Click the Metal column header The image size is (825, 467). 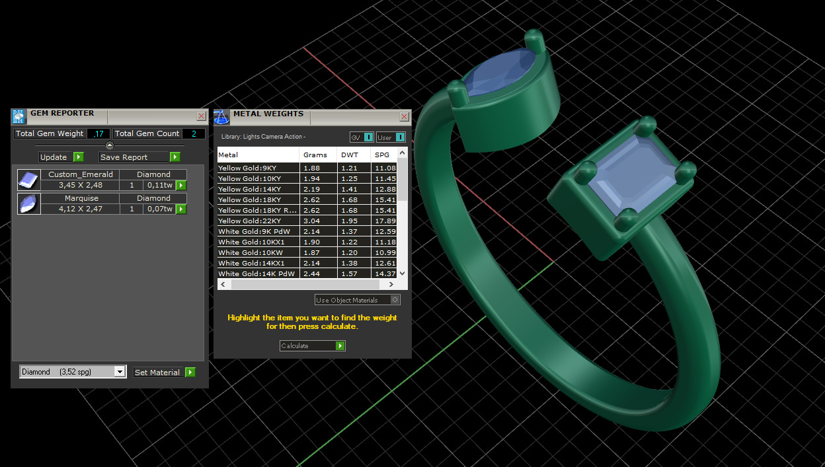tap(258, 155)
